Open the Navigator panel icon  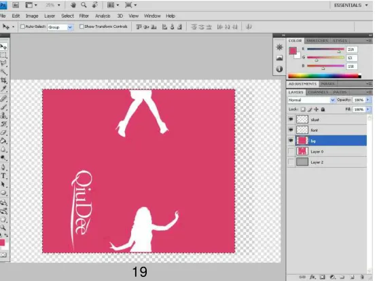point(279,47)
